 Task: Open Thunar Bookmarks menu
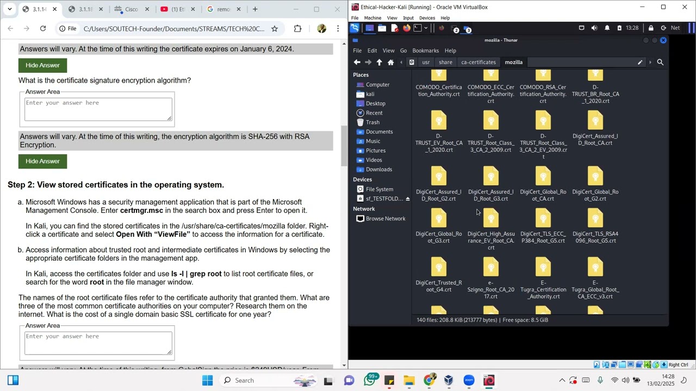click(425, 51)
